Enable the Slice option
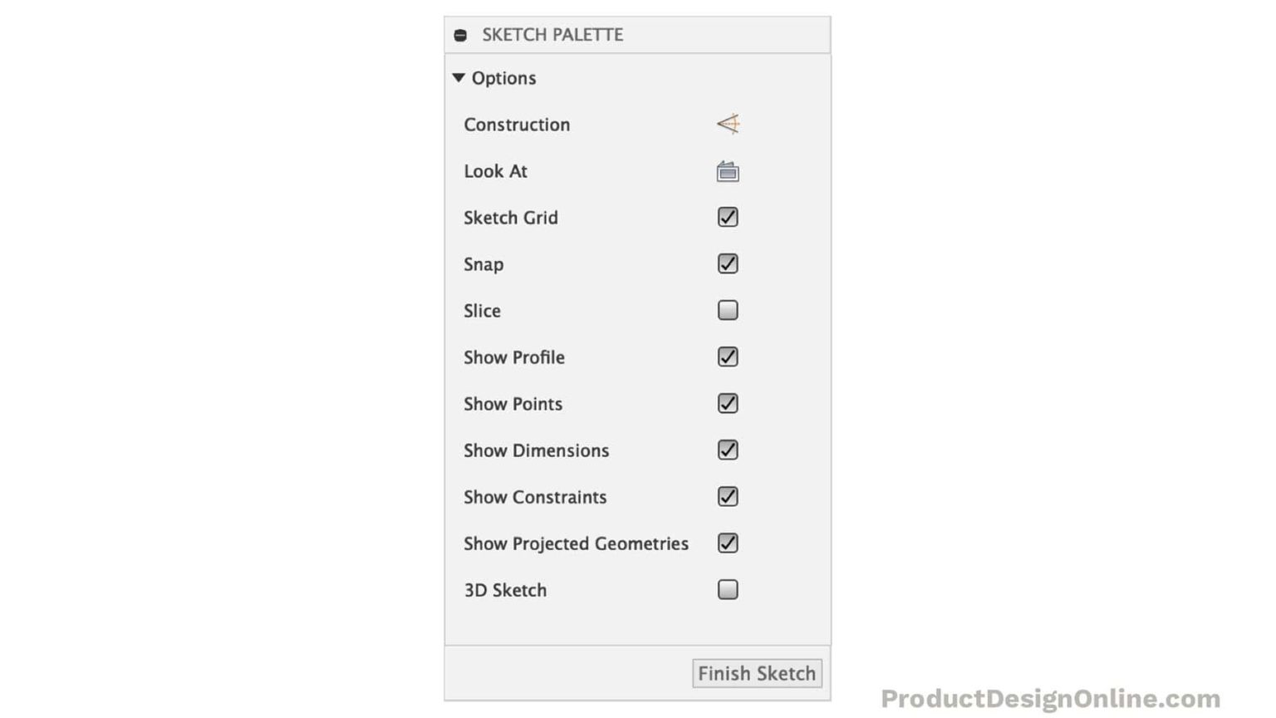 click(727, 310)
